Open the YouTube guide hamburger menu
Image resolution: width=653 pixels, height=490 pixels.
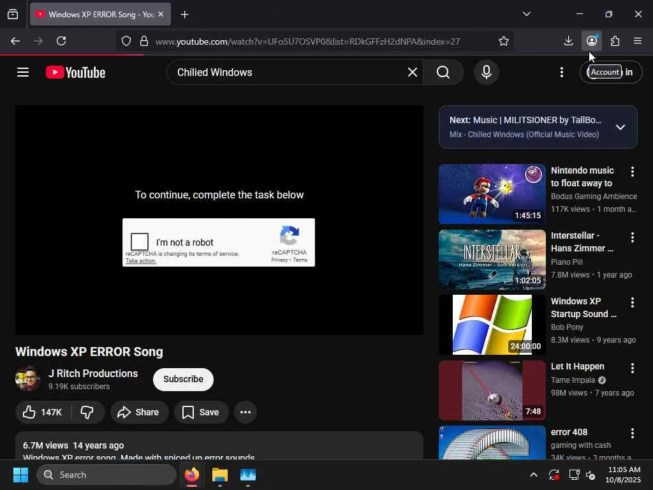click(x=23, y=73)
